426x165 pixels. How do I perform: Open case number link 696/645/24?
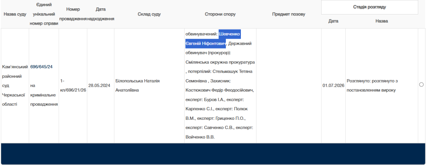click(x=41, y=67)
